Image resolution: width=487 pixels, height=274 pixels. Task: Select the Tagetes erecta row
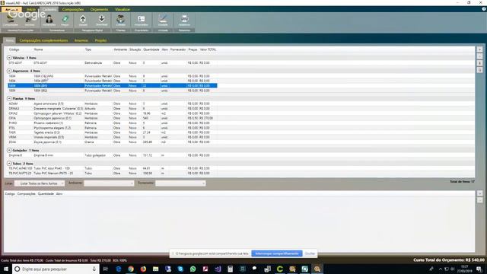(113, 132)
